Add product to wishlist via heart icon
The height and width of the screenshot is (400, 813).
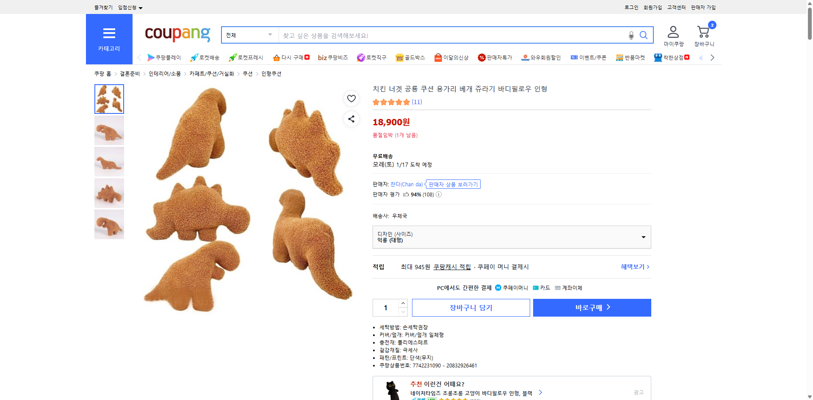tap(351, 99)
